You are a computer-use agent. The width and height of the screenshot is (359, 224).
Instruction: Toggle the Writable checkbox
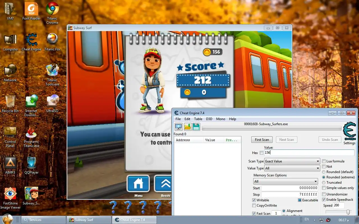[x=254, y=200]
